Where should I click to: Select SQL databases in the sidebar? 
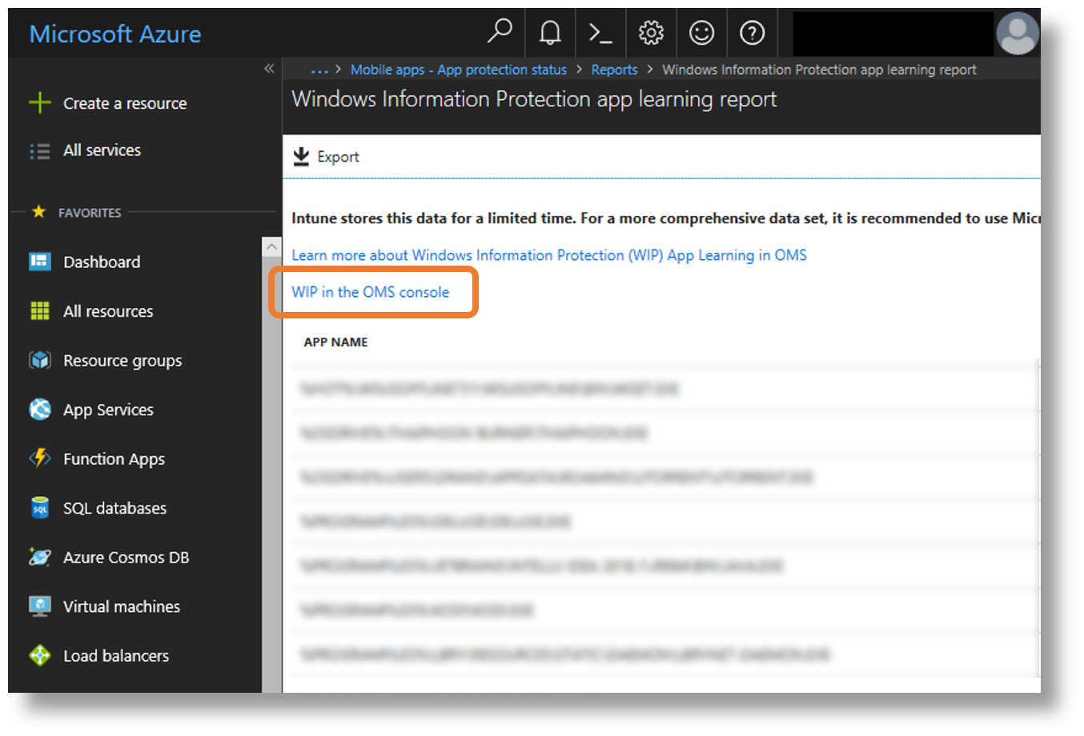coord(114,508)
